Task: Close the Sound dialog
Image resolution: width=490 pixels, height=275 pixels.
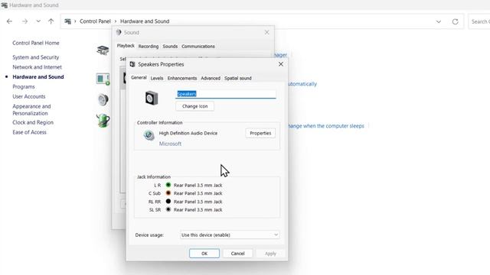Action: [266, 32]
